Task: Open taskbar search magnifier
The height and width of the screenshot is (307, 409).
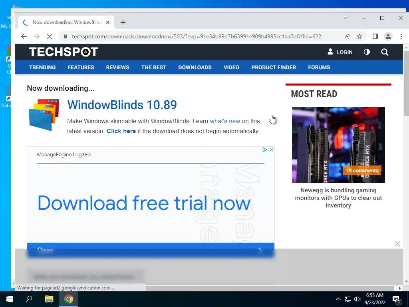Action: point(29,299)
